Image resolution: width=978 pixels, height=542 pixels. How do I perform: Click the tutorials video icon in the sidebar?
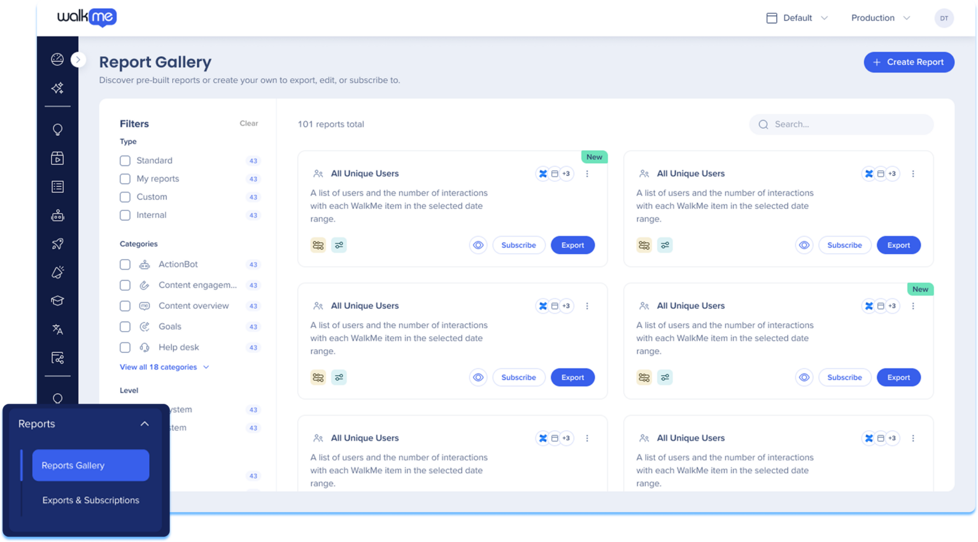57,158
